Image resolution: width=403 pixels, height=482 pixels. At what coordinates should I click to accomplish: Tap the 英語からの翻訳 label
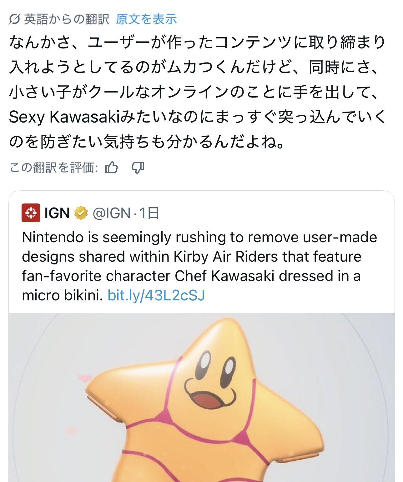point(67,19)
